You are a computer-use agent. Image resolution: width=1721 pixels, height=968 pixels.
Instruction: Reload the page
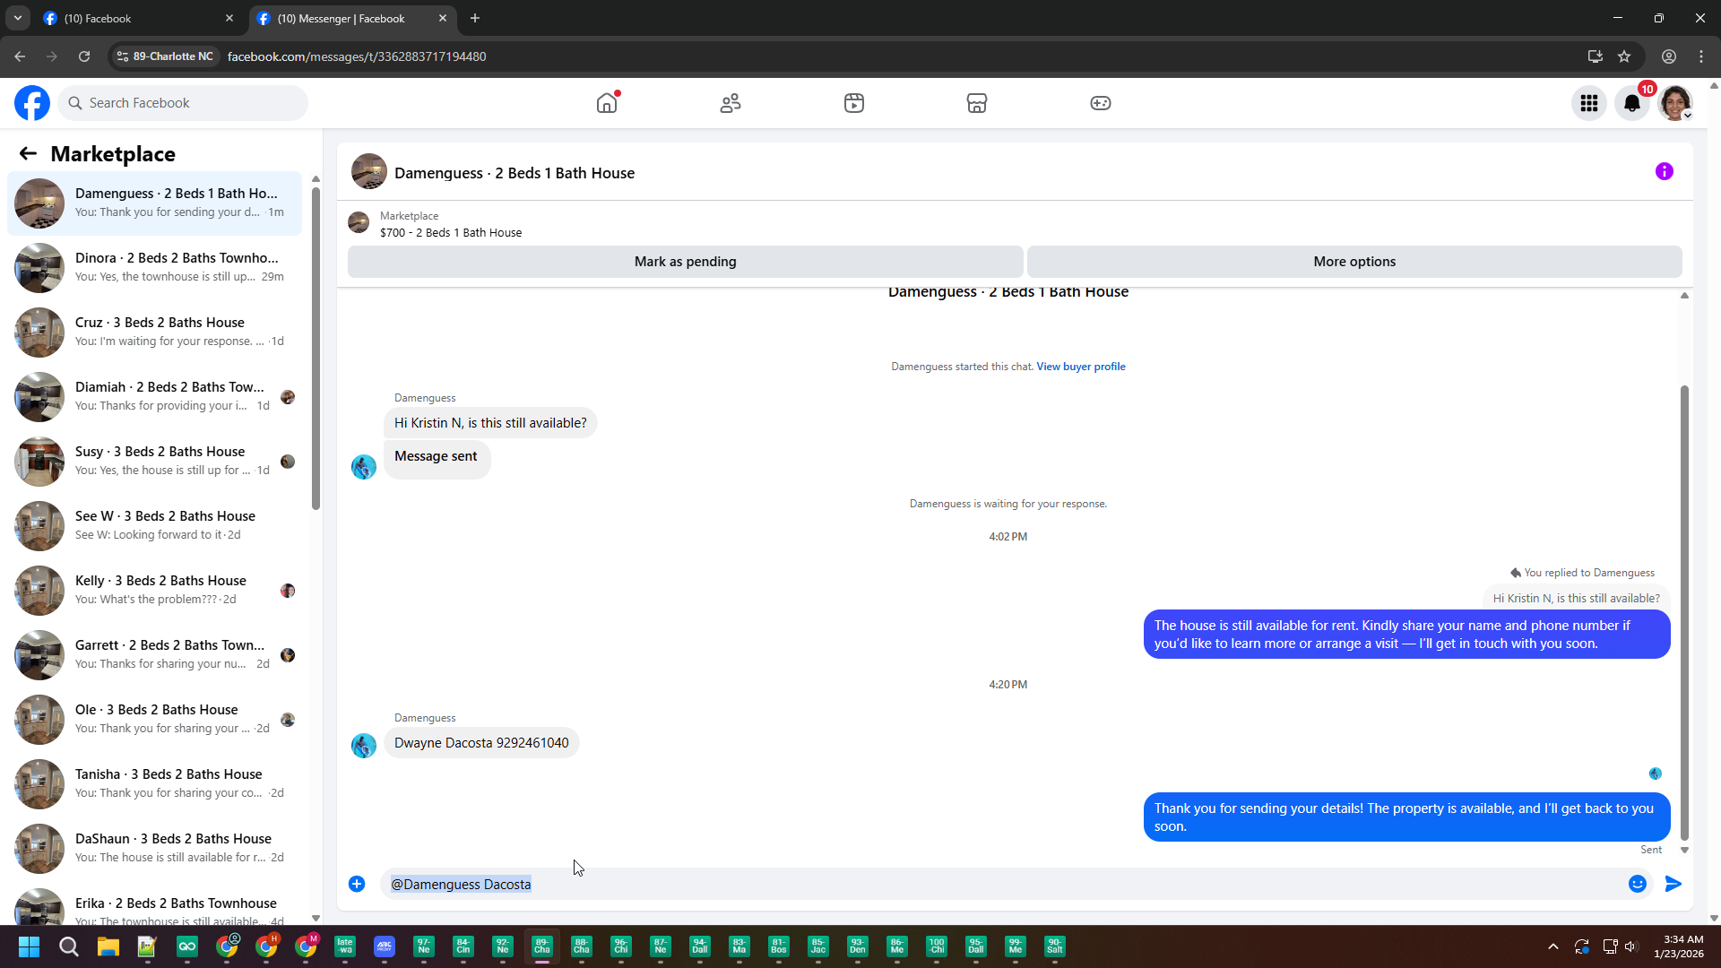click(84, 56)
